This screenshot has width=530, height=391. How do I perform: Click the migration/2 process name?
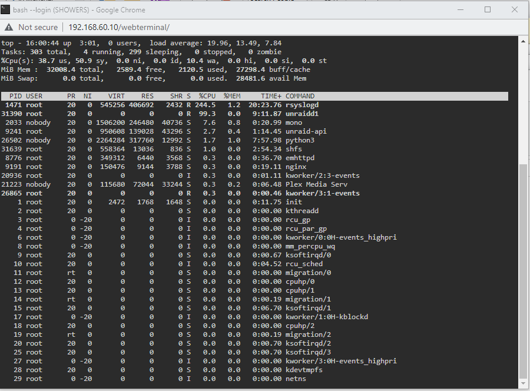(x=308, y=334)
